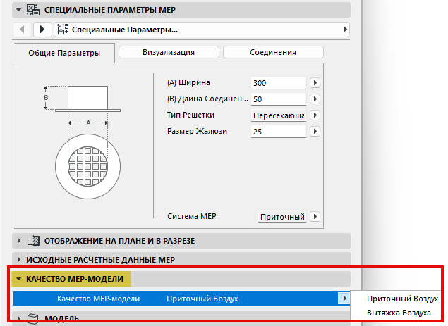Open the Специальные Параметры page dropdown

(202, 30)
